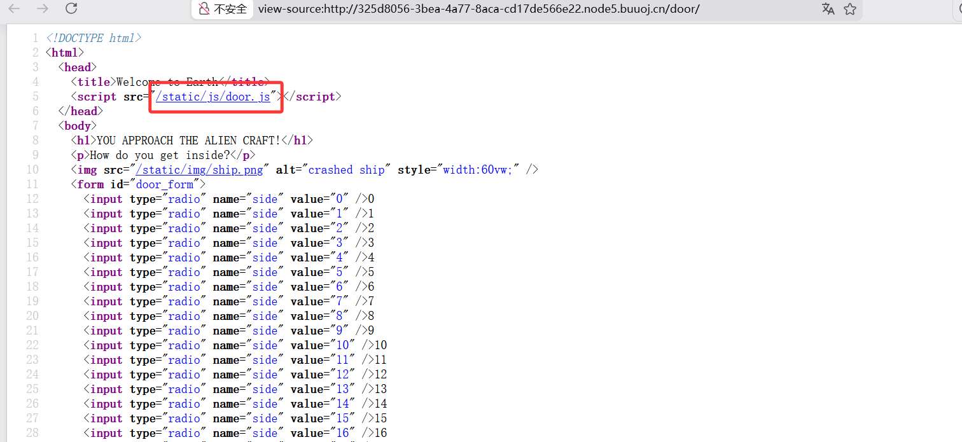Click line number 28 in the gutter

32,433
